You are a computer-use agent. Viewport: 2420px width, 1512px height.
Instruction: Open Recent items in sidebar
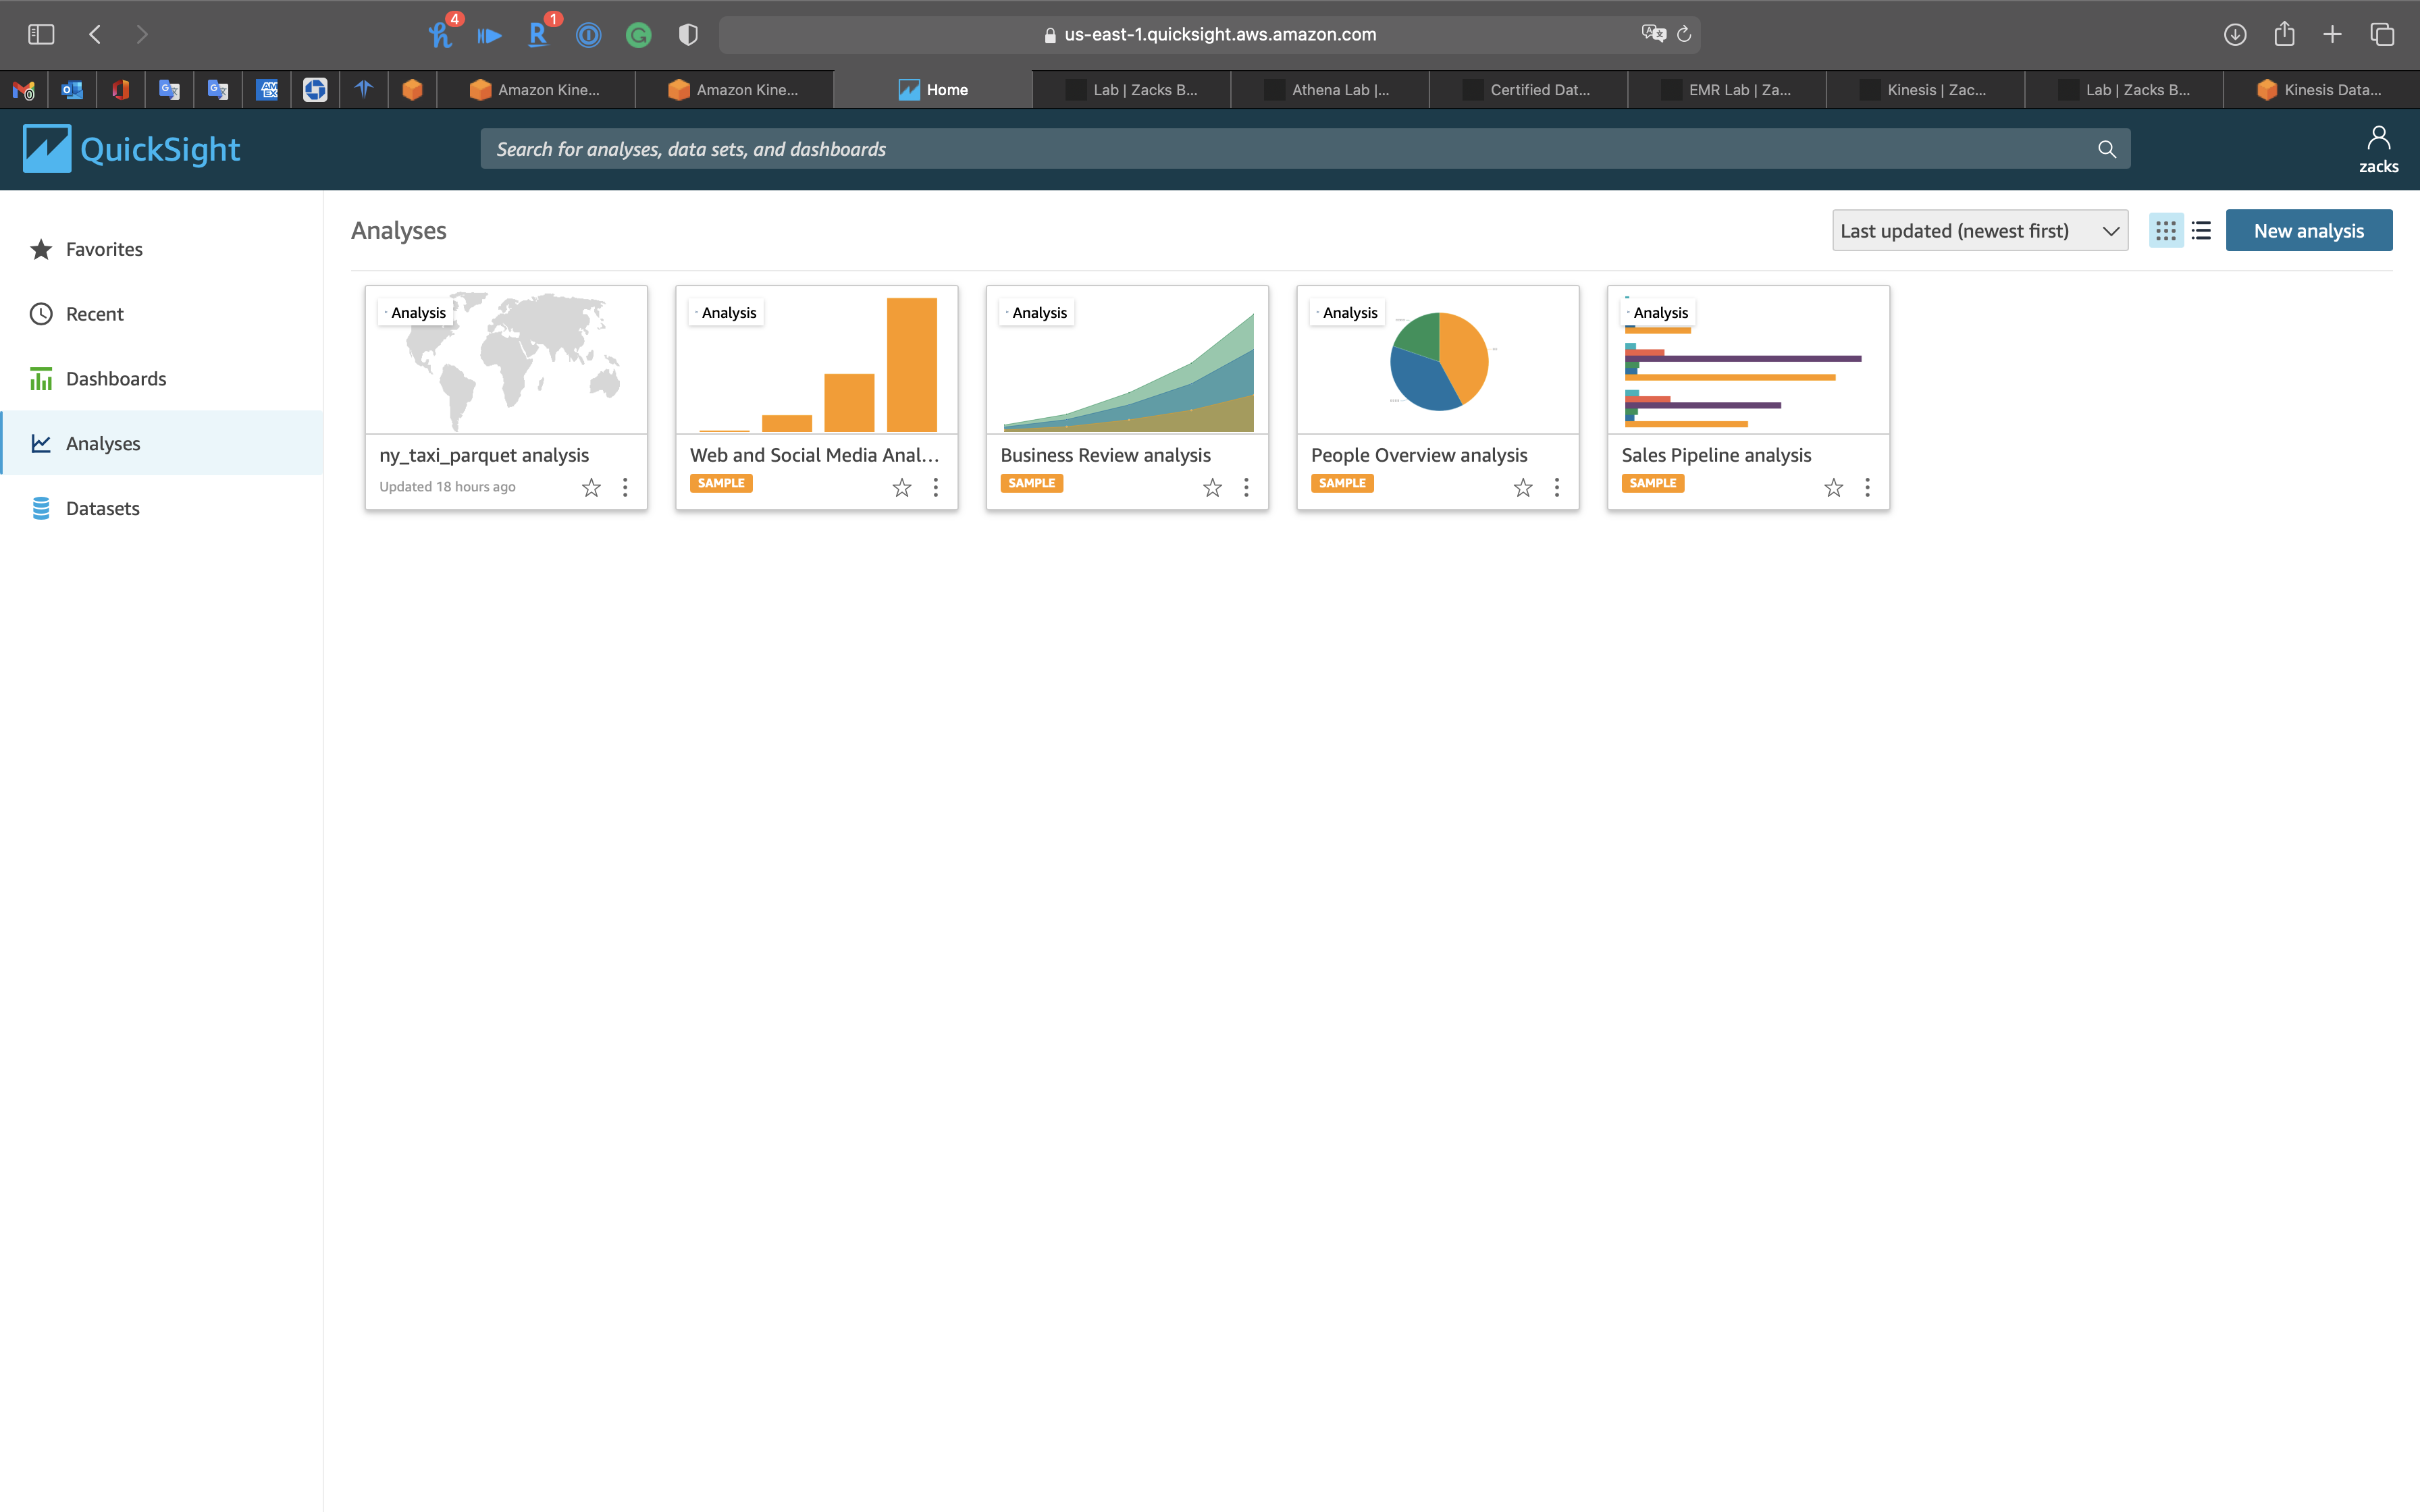pyautogui.click(x=94, y=314)
